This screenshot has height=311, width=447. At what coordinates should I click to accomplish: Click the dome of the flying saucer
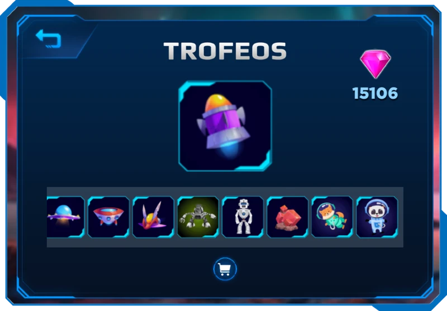click(64, 210)
